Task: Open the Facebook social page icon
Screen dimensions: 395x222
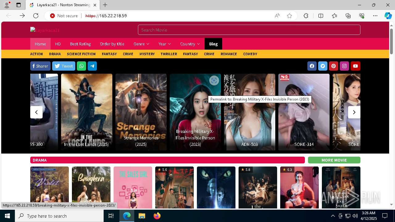Action: point(312,66)
